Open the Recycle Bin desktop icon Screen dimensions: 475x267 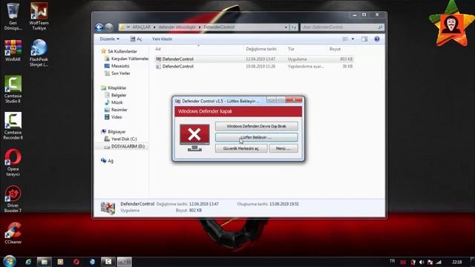[13, 16]
